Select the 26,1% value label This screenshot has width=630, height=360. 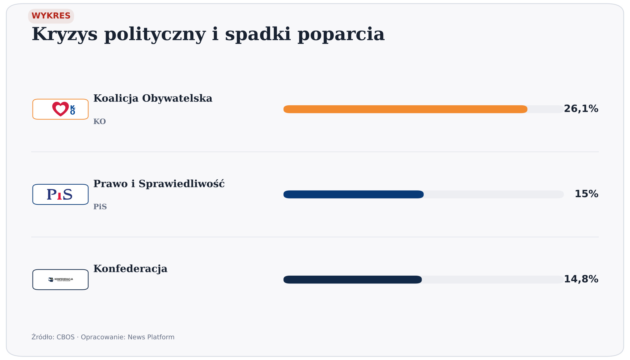pos(581,109)
